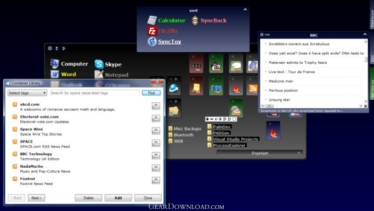Click the lightning bolt icon on main panel
374x211 pixels.
(x=64, y=48)
